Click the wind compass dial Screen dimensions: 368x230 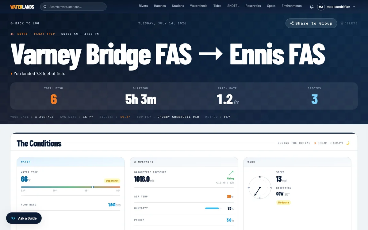coord(260,187)
